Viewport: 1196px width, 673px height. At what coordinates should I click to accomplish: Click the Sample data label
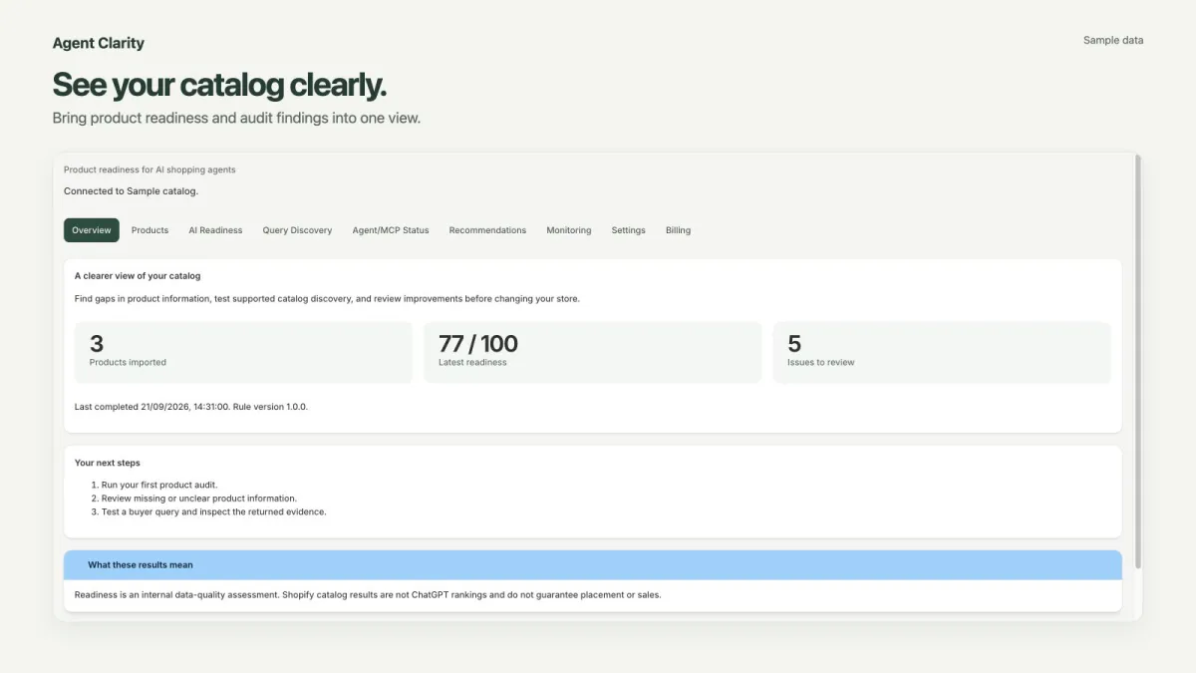click(1113, 41)
